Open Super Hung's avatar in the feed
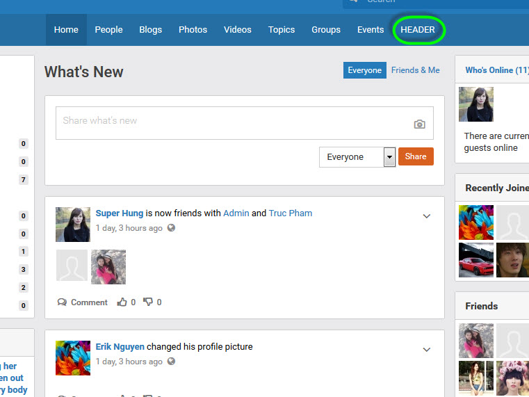 tap(73, 225)
